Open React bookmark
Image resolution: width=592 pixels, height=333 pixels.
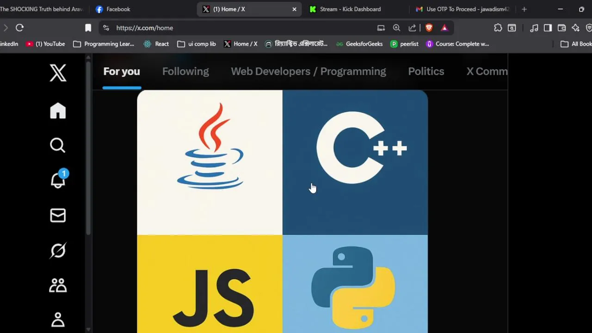pos(156,44)
